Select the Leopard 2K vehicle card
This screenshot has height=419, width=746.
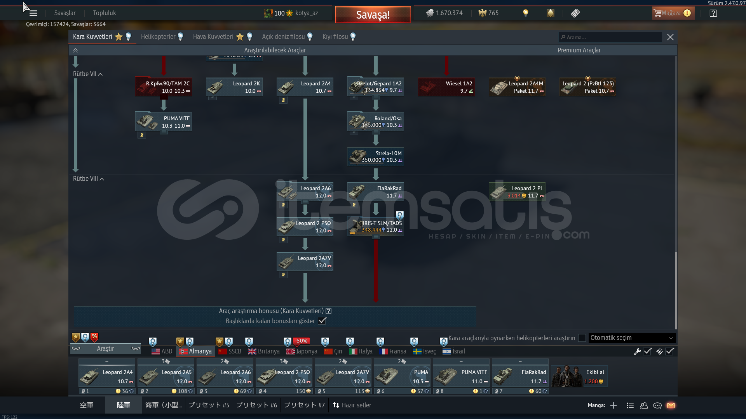(234, 87)
